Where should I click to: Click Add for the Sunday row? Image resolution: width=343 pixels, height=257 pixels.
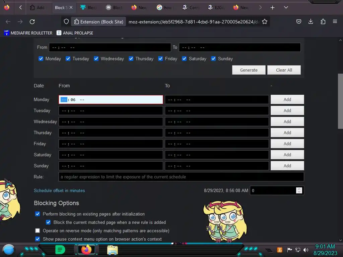point(287,166)
